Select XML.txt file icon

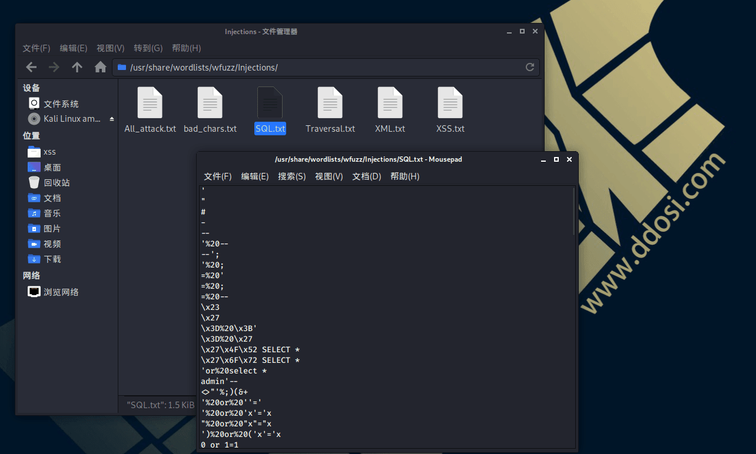pos(390,103)
